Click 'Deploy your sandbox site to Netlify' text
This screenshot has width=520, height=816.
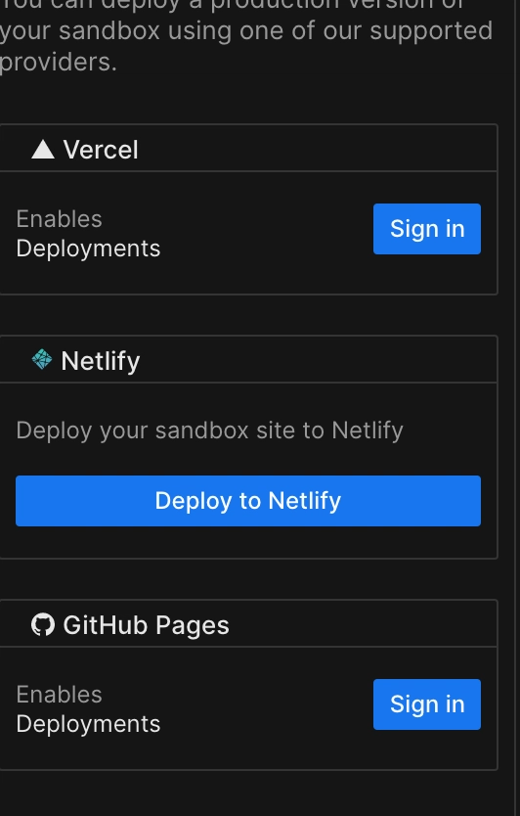[x=209, y=431]
